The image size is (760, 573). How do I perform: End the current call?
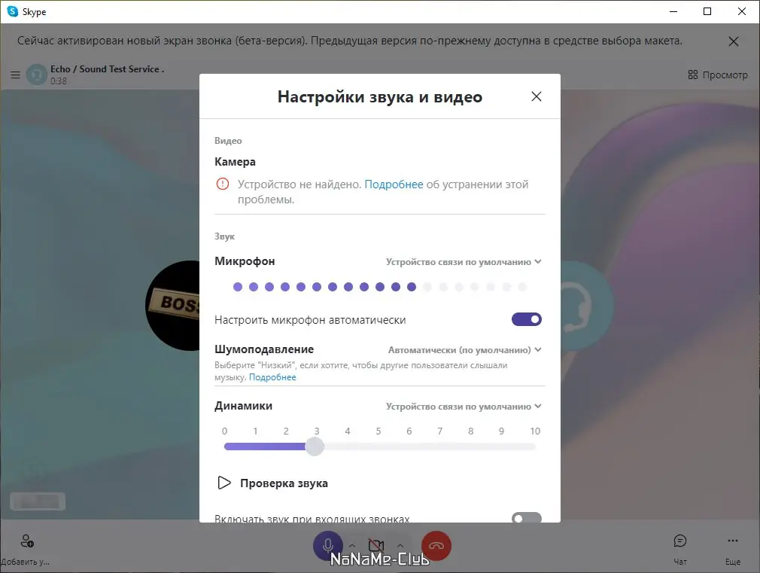(436, 545)
